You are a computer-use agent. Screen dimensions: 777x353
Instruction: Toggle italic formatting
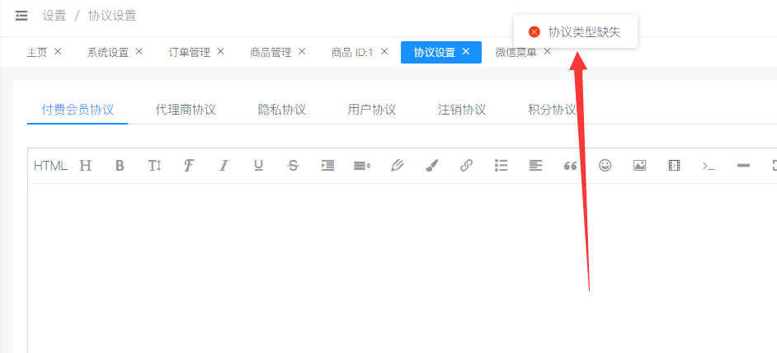point(224,166)
